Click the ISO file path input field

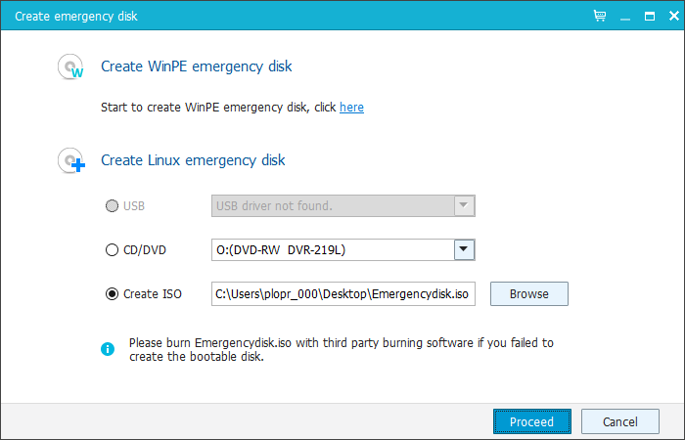tap(343, 293)
